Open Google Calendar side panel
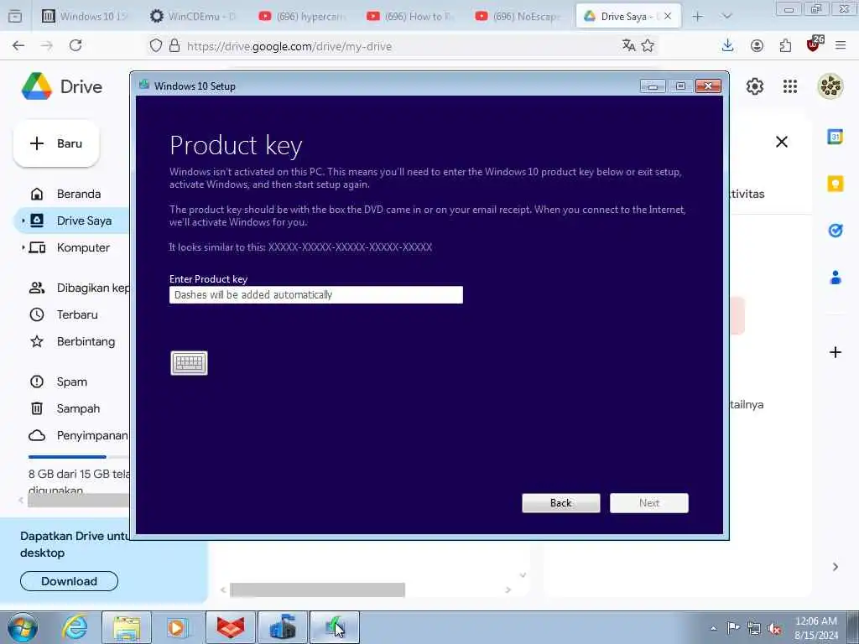This screenshot has height=644, width=859. tap(835, 137)
